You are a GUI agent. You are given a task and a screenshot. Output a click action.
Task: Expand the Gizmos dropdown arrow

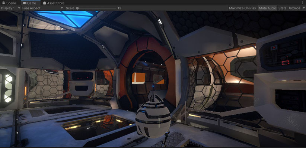coord(304,8)
